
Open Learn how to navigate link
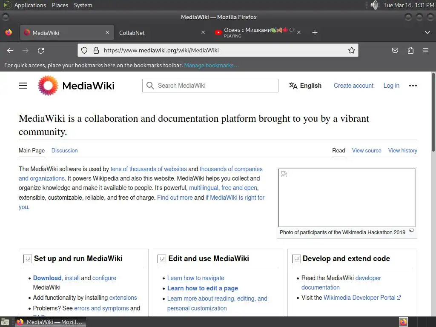point(196,278)
